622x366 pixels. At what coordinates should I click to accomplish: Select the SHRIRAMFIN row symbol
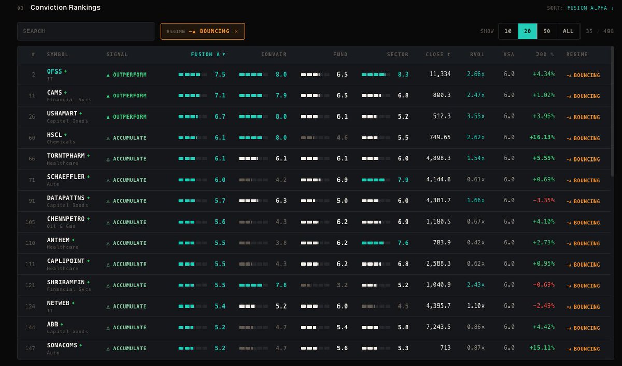[66, 282]
